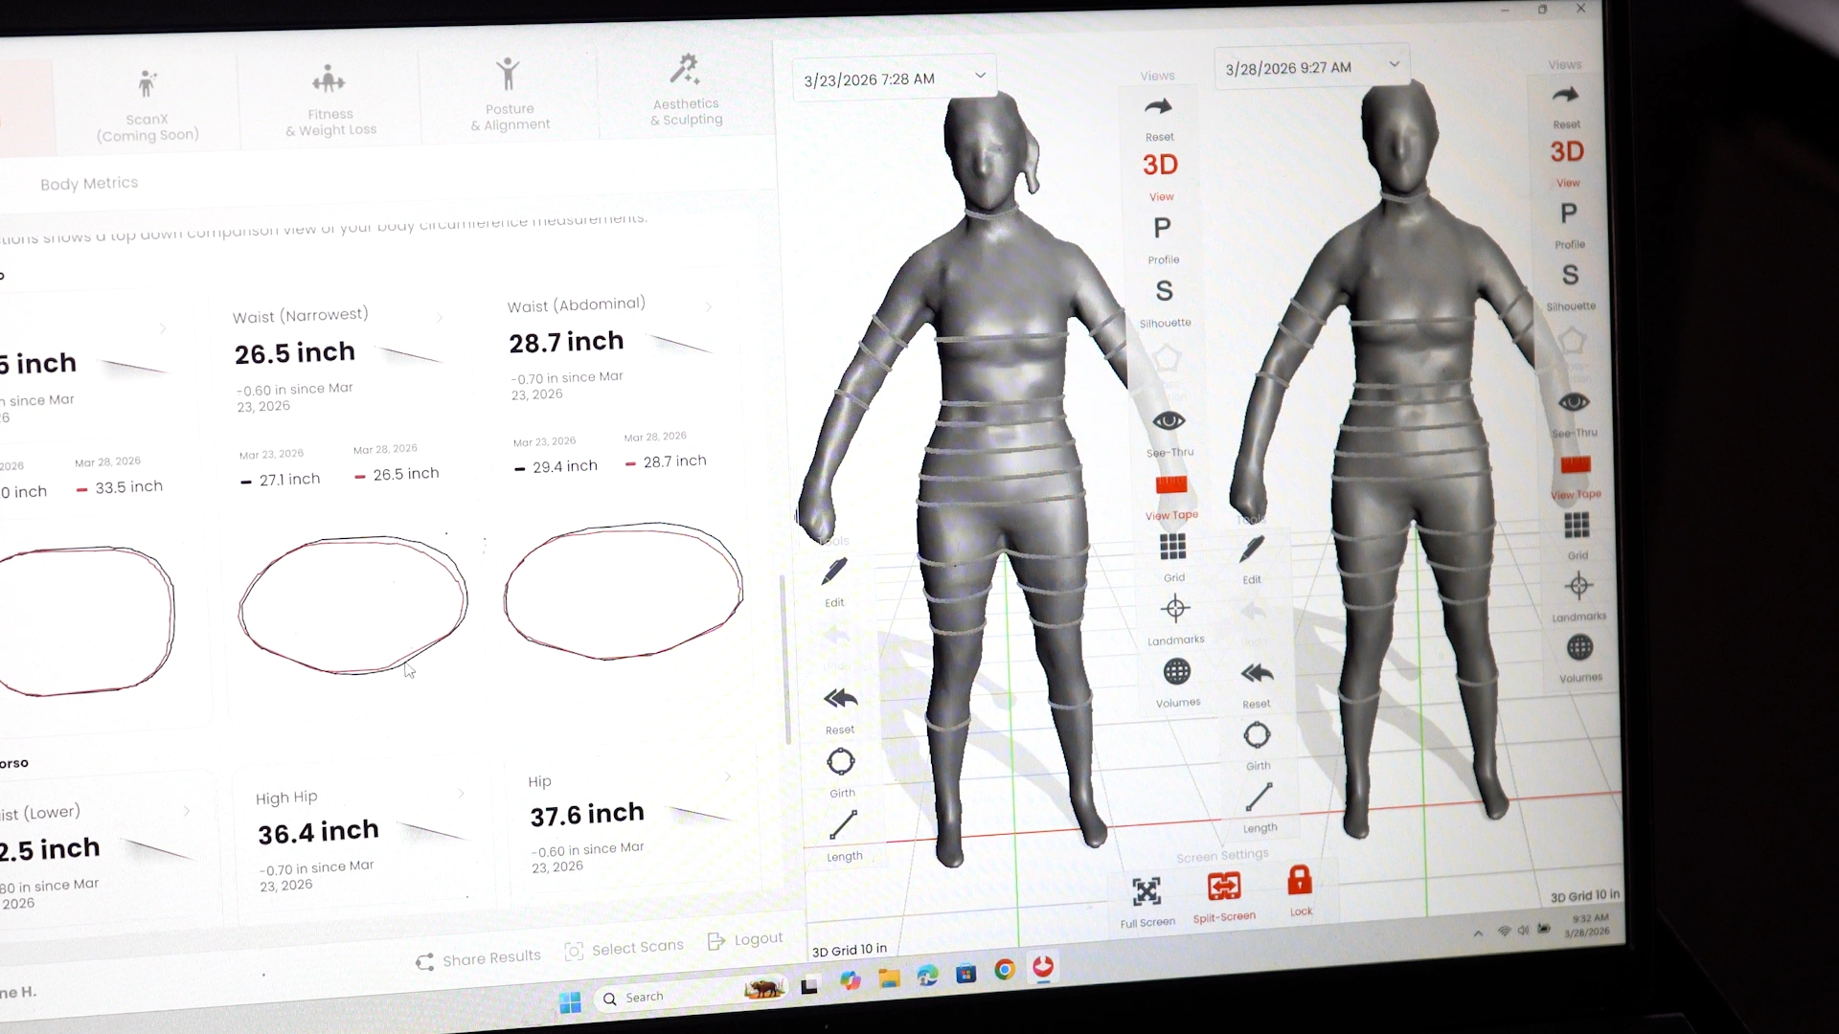Open Aesthetics & Sculpting tab
1839x1034 pixels.
click(x=686, y=89)
